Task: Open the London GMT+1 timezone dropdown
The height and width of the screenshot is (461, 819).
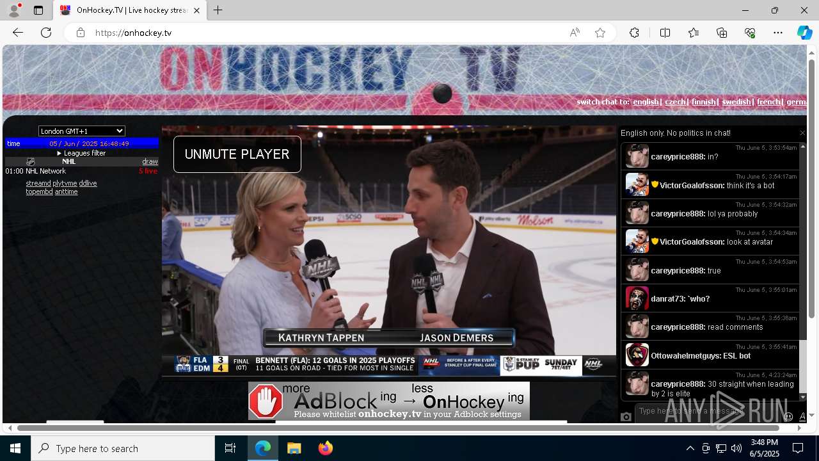Action: point(82,131)
